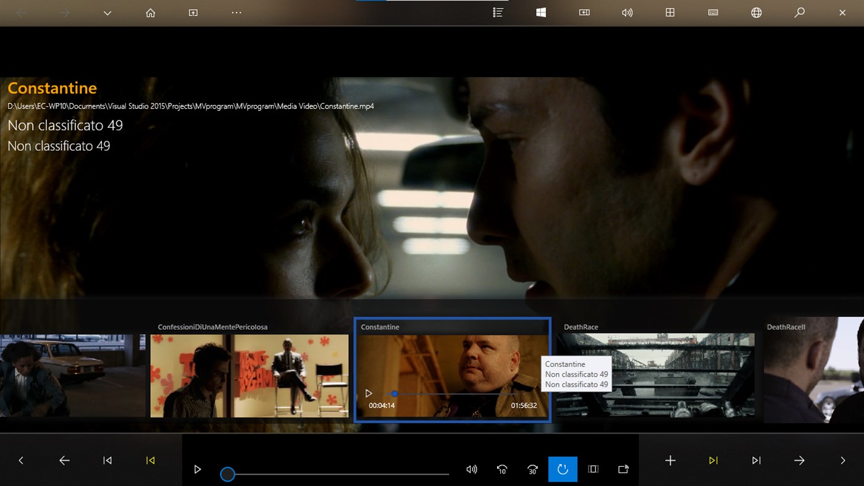Click the keyboard icon in top bar

pos(713,13)
